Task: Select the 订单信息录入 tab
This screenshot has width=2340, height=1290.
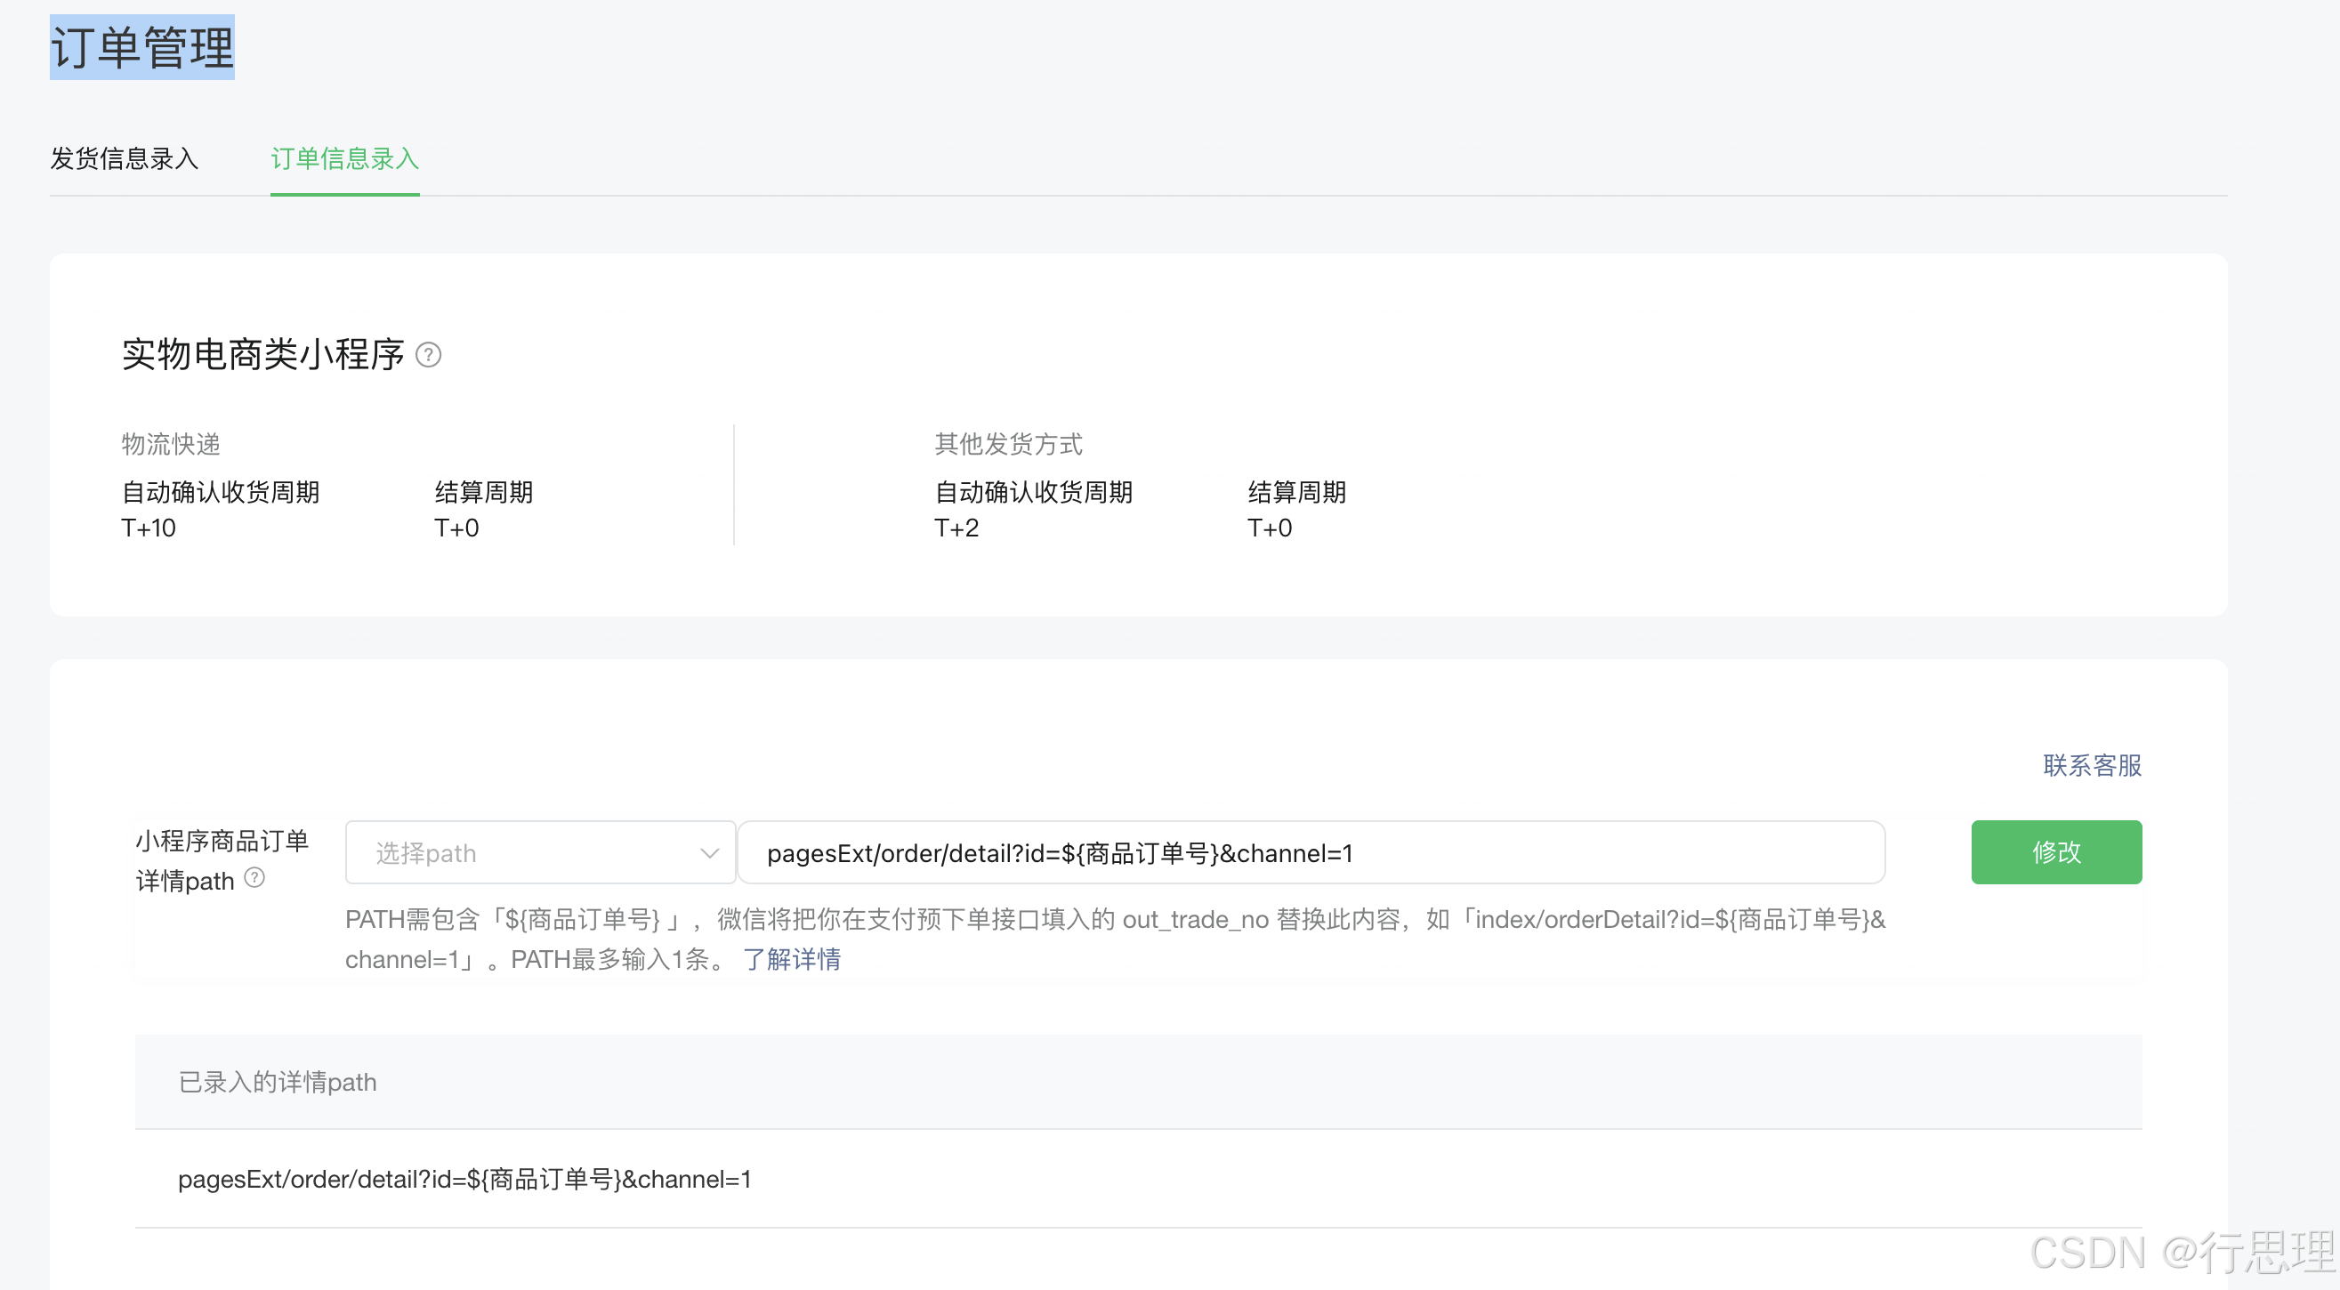Action: coord(344,159)
